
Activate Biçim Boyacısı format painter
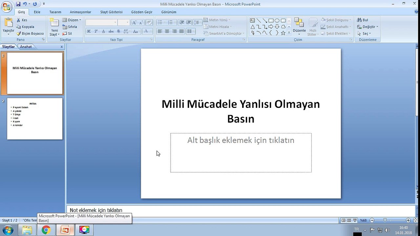[30, 33]
